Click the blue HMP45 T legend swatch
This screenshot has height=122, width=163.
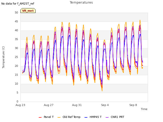[86, 117]
